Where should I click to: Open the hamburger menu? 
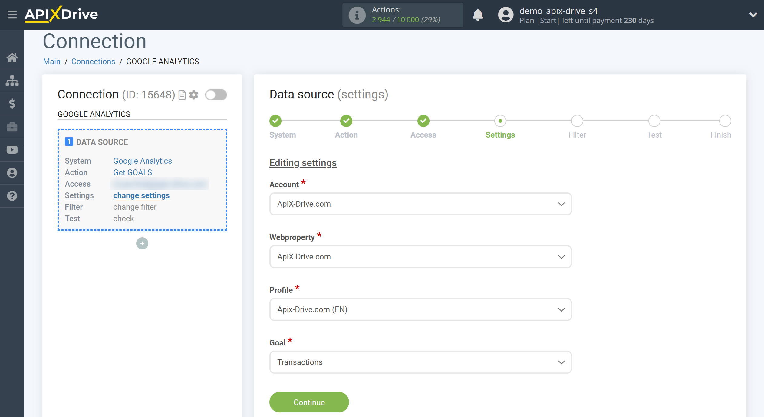coord(12,14)
